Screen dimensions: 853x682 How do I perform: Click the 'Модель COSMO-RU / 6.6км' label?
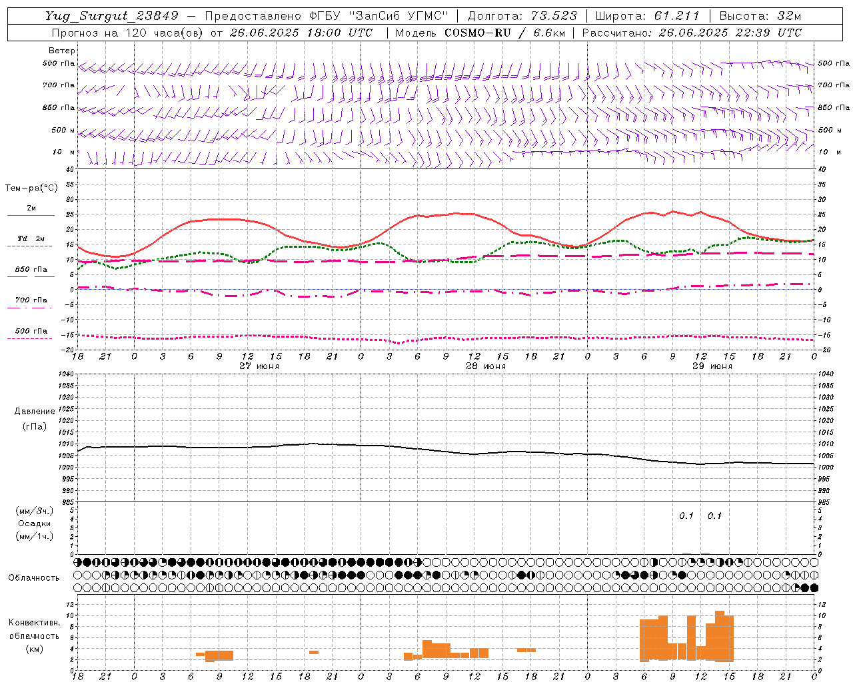tap(480, 33)
